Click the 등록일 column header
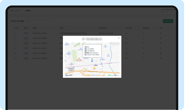The height and width of the screenshot is (110, 184). coord(35,28)
